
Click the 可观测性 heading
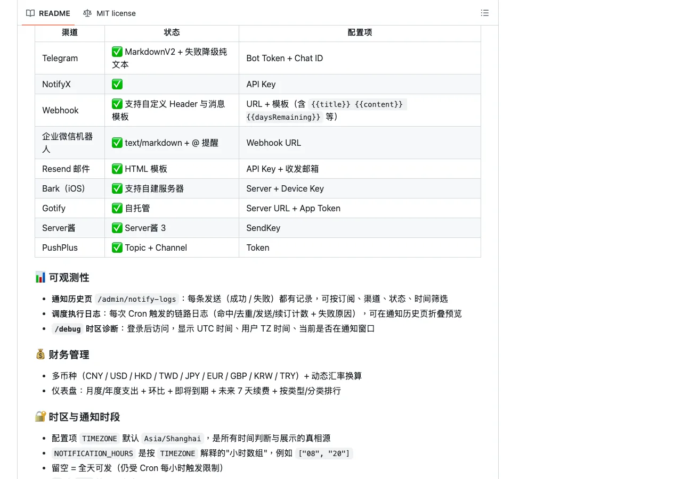tap(69, 277)
